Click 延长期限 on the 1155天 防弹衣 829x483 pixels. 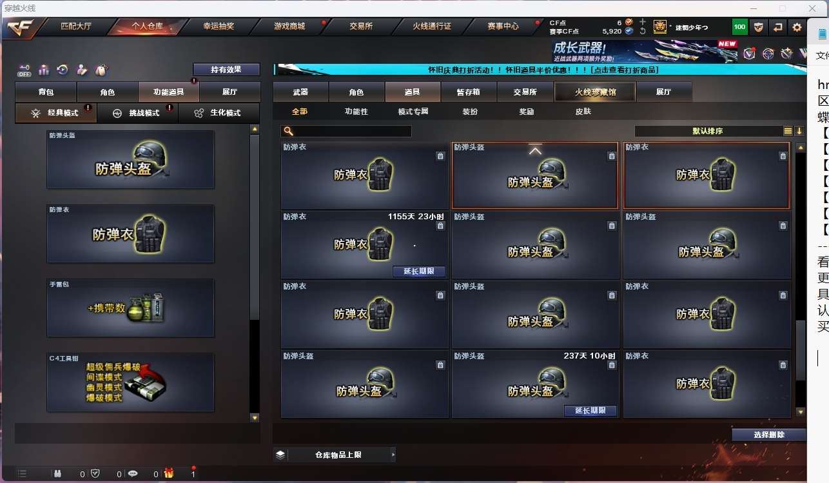419,271
